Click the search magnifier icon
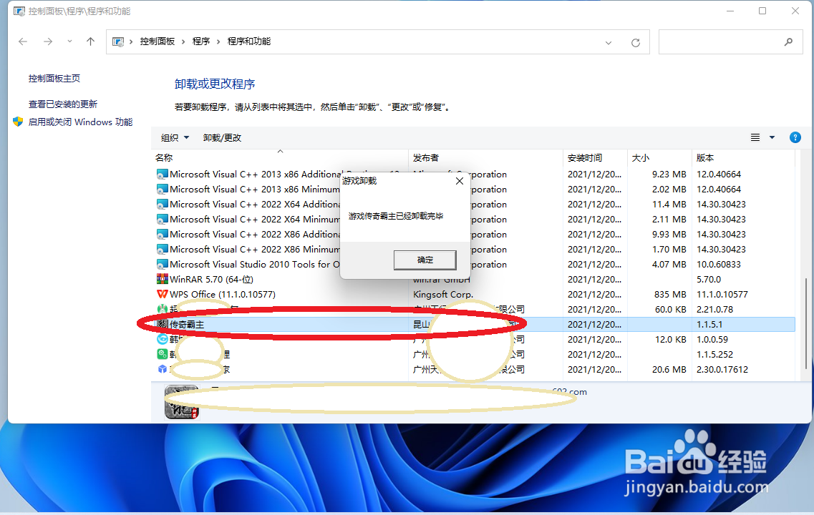Screen dimensions: 814x515 click(788, 42)
